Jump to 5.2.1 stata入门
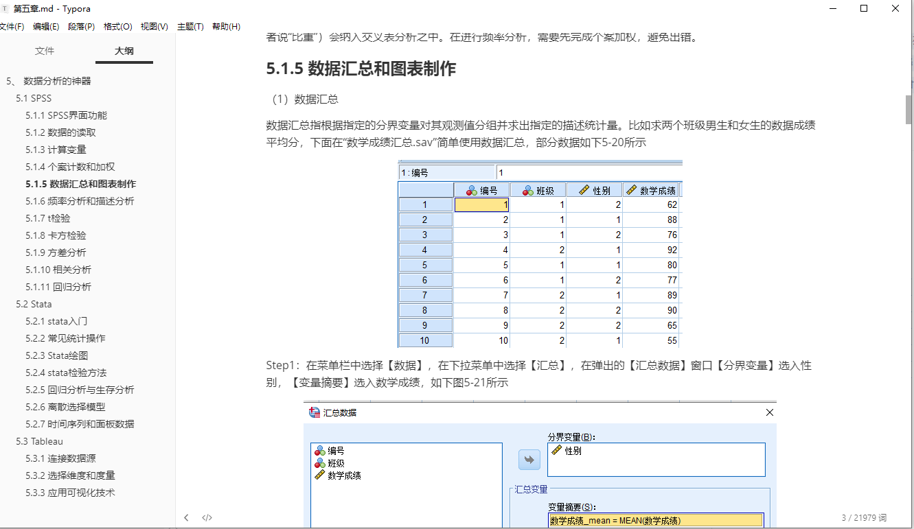The width and height of the screenshot is (914, 529). point(57,321)
